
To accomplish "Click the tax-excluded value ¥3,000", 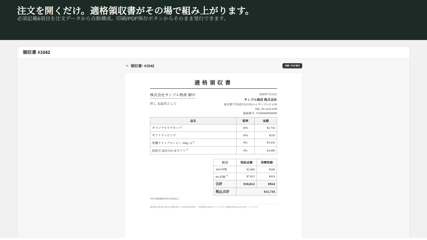I will (x=250, y=169).
